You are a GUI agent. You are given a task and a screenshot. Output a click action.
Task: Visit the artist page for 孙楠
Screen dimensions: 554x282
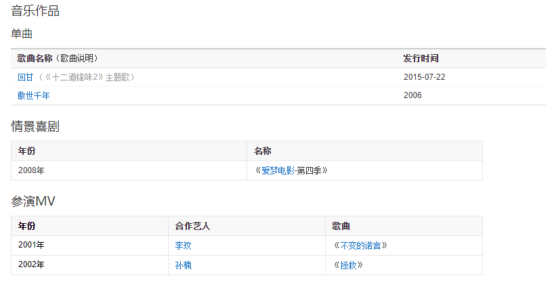click(183, 265)
